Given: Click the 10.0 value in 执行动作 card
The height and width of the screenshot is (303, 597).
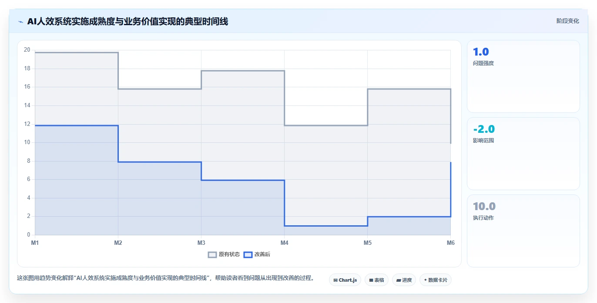Looking at the screenshot, I should click(484, 207).
